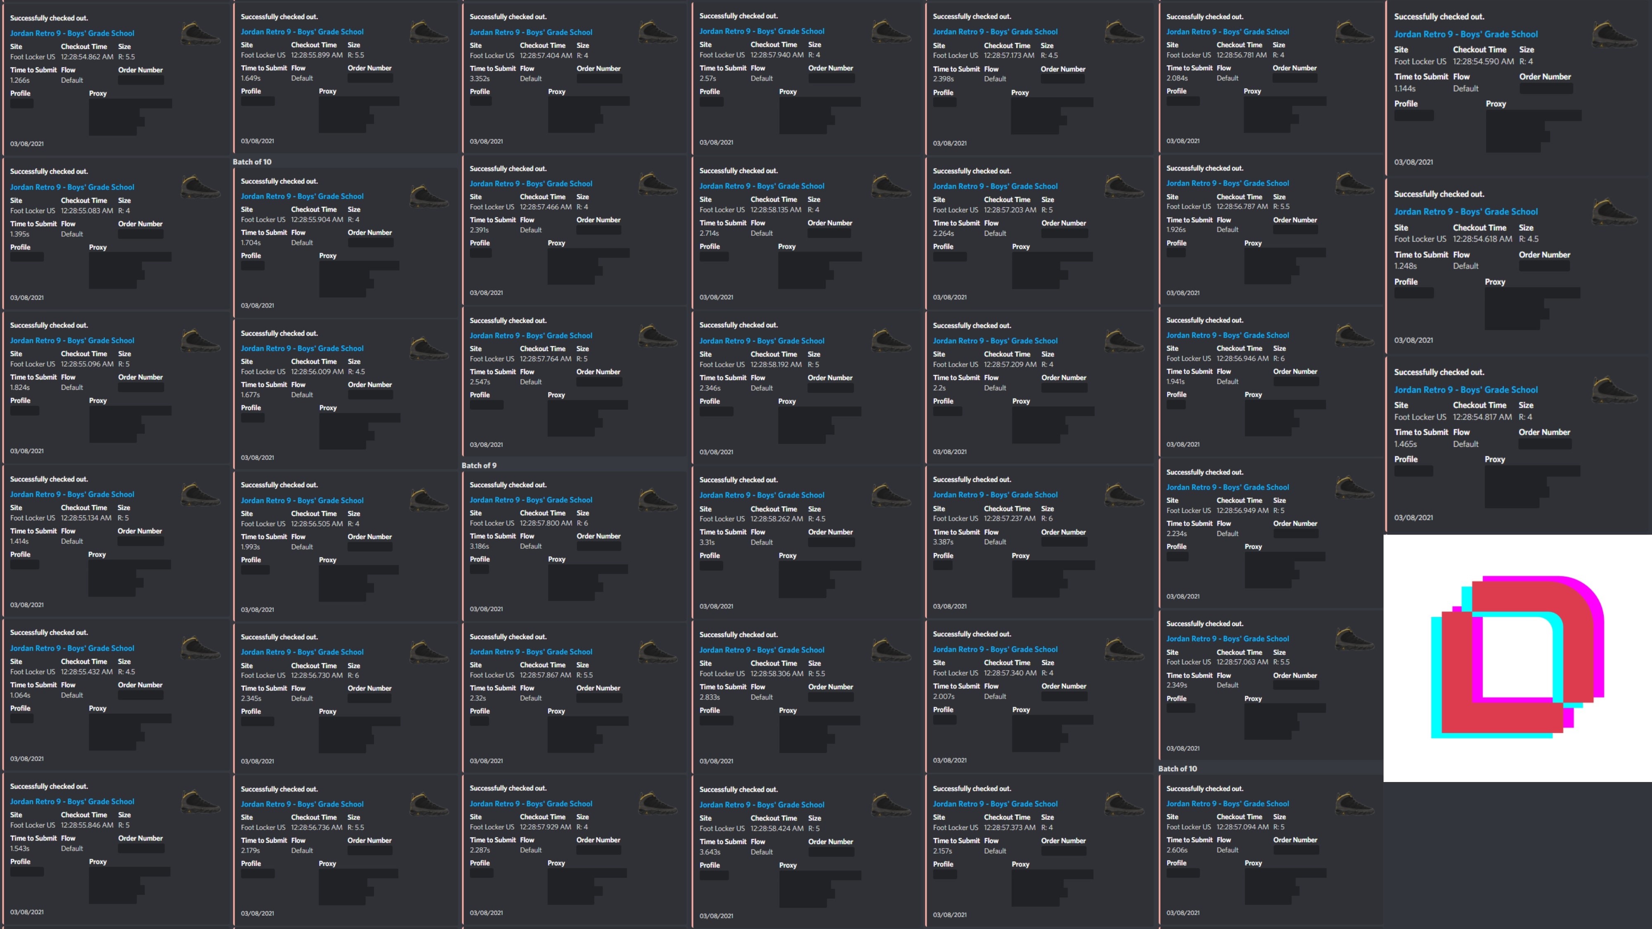1652x929 pixels.
Task: Open shoe thumbnail in 12:28:57.063 AM checkout card
Action: pyautogui.click(x=1355, y=639)
